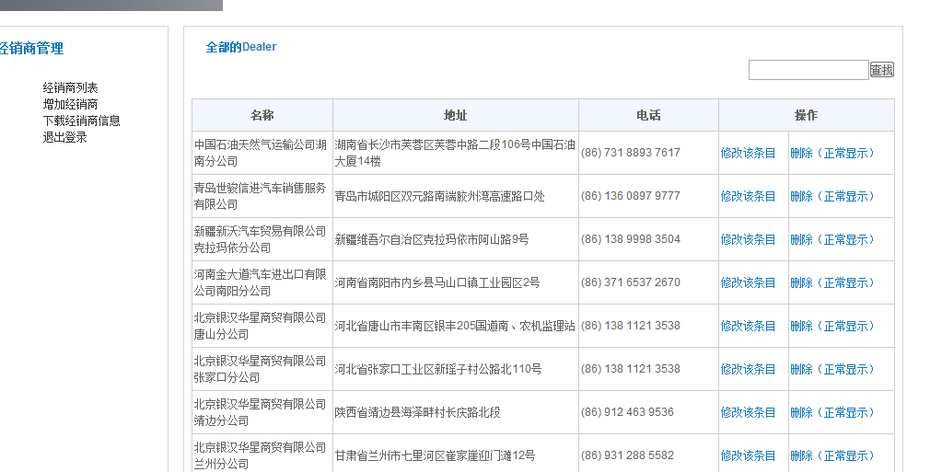This screenshot has width=942, height=472.
Task: Click 下载经销商信息 in the sidebar
Action: 81,121
